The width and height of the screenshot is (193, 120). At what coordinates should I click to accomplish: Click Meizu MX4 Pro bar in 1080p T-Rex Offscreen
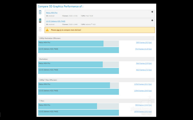pyautogui.click(x=74, y=85)
